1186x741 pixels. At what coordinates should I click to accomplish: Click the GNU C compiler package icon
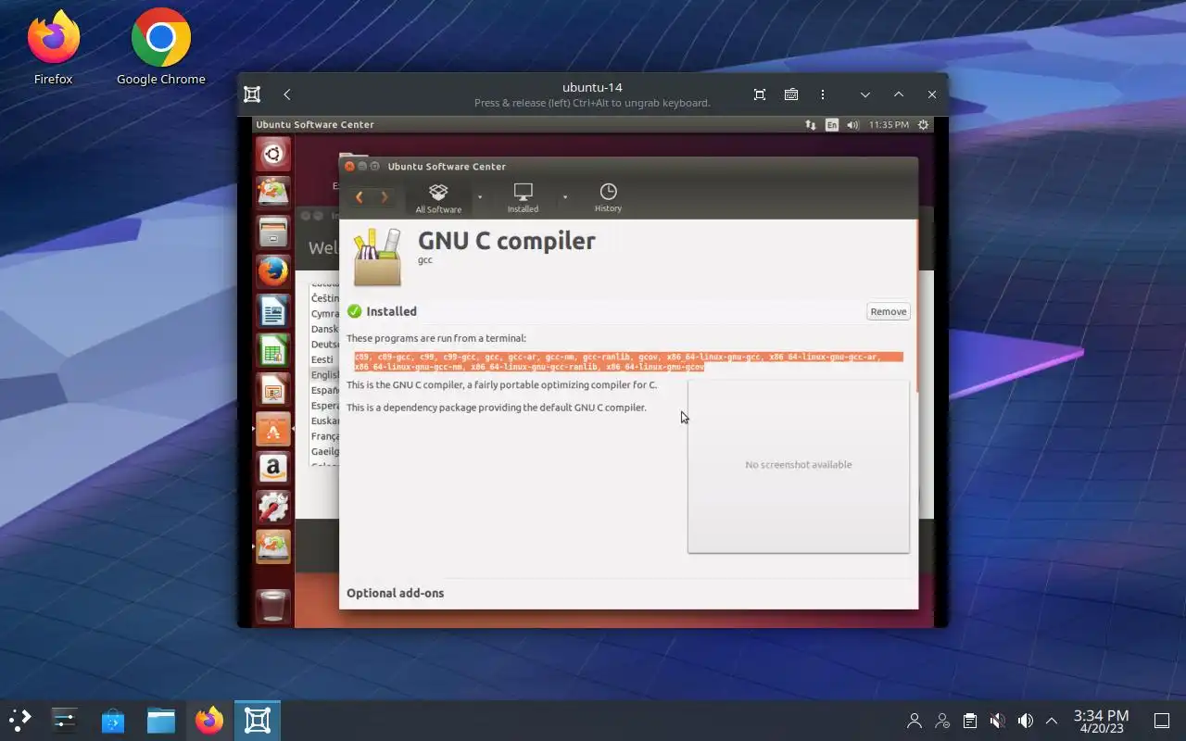[x=377, y=257]
